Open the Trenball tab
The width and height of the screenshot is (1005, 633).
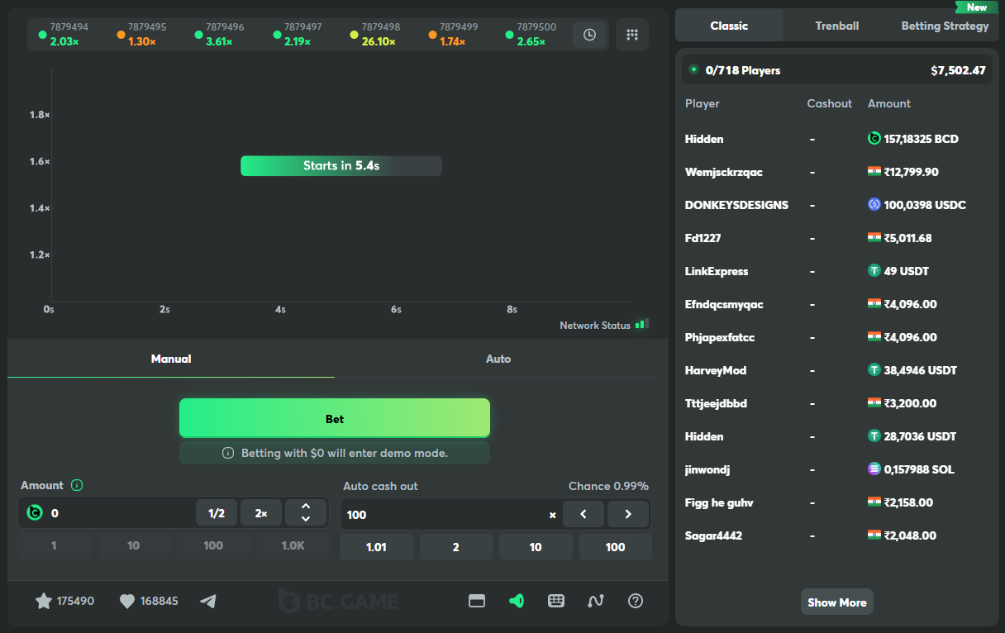837,26
